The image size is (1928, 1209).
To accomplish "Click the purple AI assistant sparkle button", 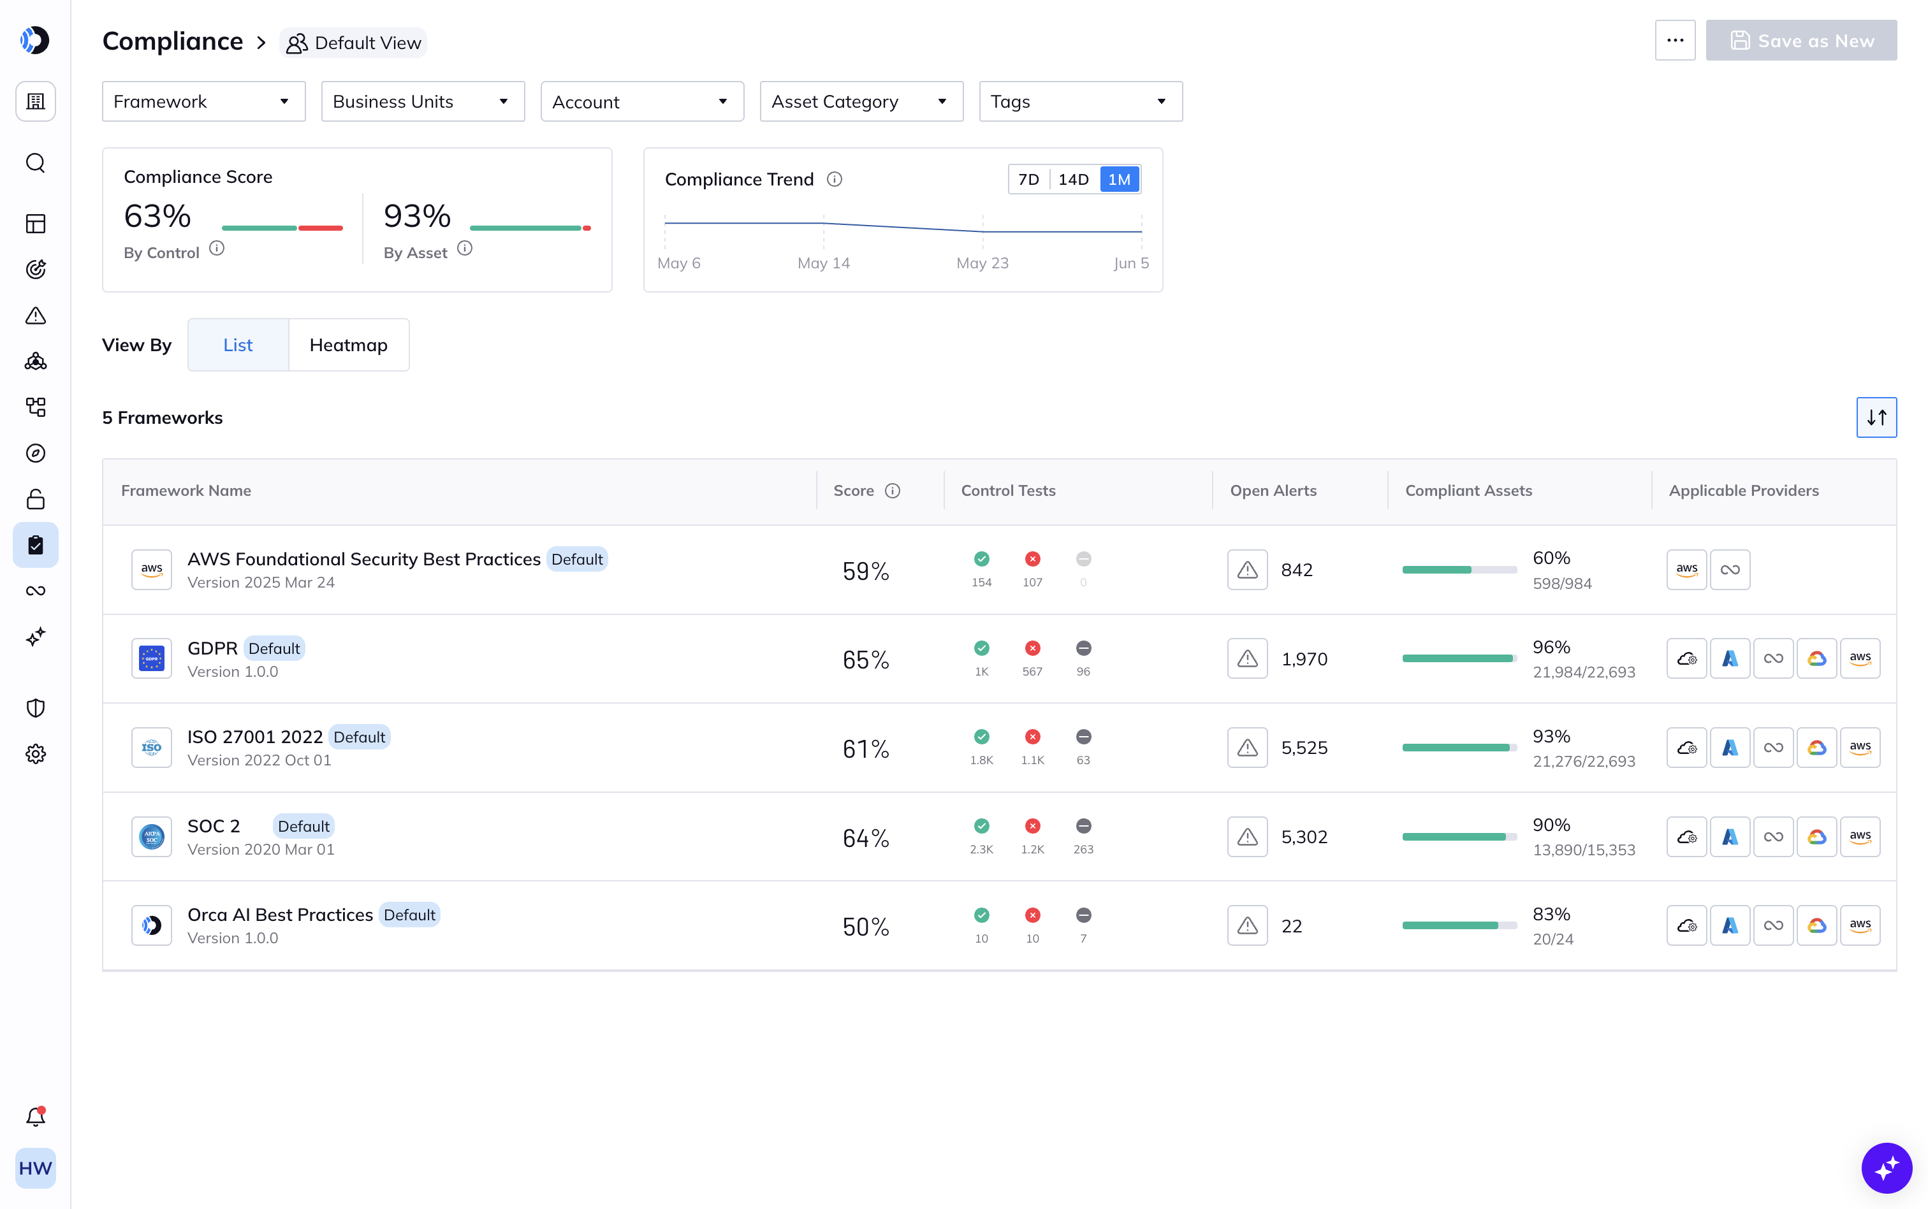I will (x=1887, y=1168).
